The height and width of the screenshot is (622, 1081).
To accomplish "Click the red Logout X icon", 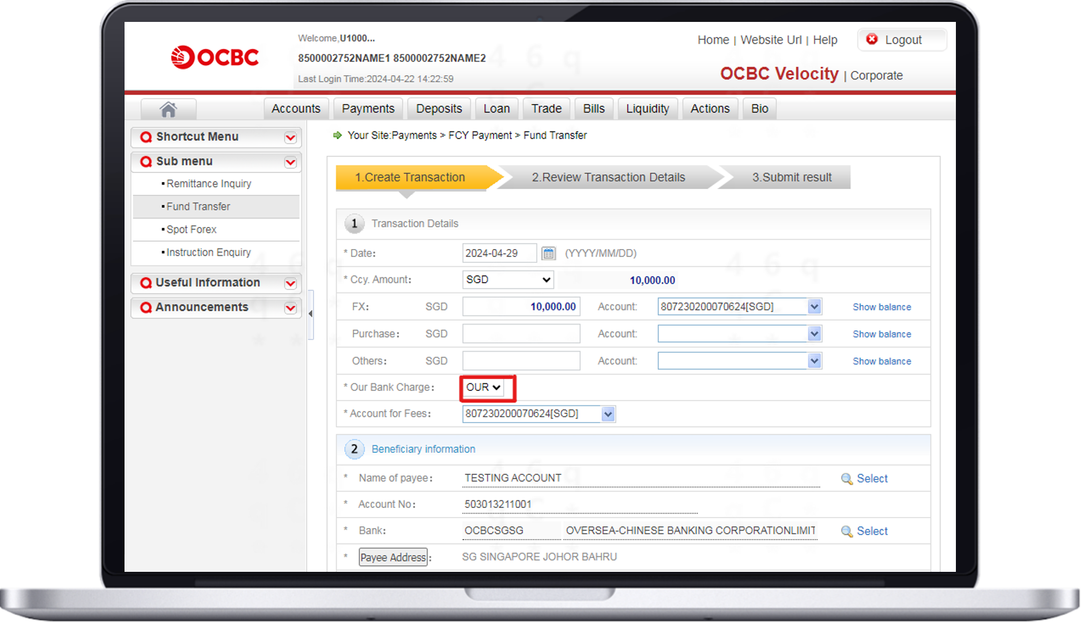I will click(872, 39).
